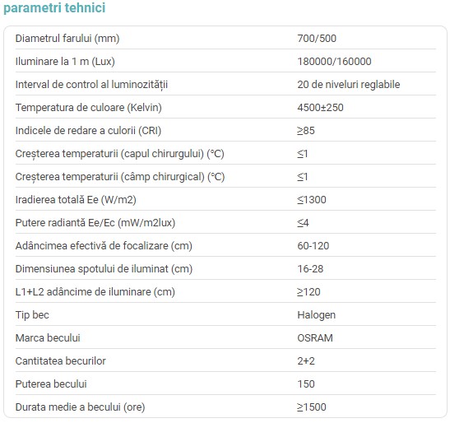Select 'Putere radiantă Ee/Ec' row label
This screenshot has height=423, width=450.
95,223
